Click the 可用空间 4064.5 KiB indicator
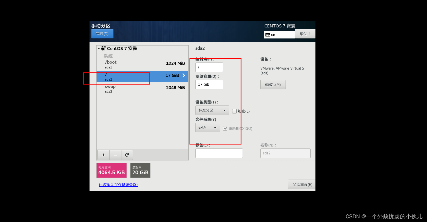This screenshot has height=222, width=427. coord(112,170)
